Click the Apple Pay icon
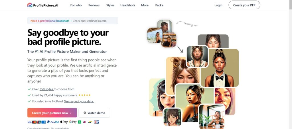The height and width of the screenshot is (129, 292). click(64, 122)
